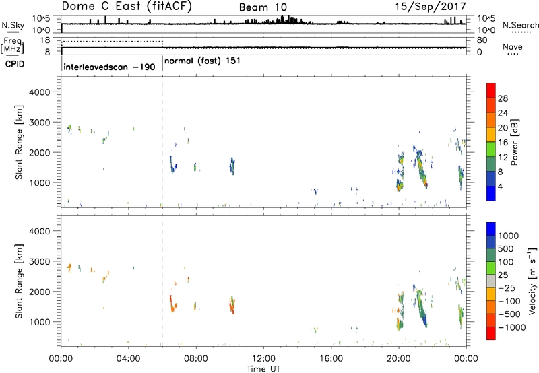Viewport: 539px width, 373px height.
Task: Select the "N.Sky" legend label
Action: point(13,25)
